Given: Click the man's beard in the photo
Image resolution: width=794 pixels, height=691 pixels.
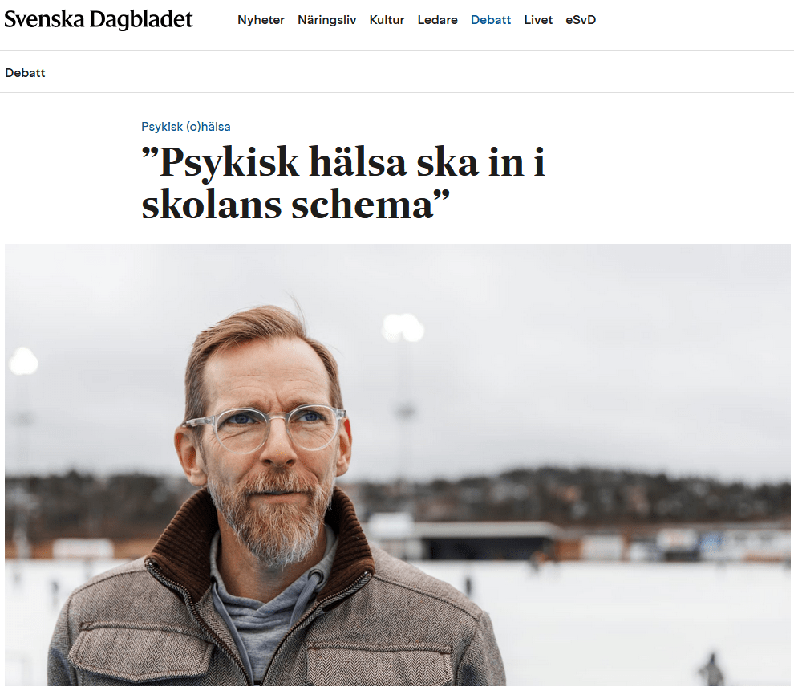Looking at the screenshot, I should click(273, 517).
